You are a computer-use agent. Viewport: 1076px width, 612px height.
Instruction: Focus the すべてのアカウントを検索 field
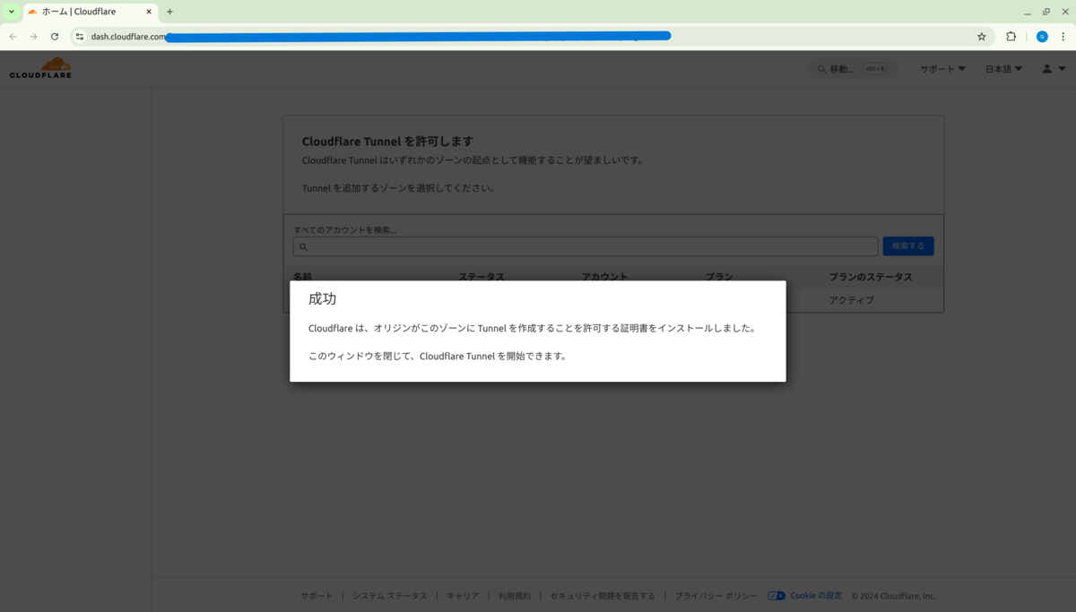[x=586, y=246]
